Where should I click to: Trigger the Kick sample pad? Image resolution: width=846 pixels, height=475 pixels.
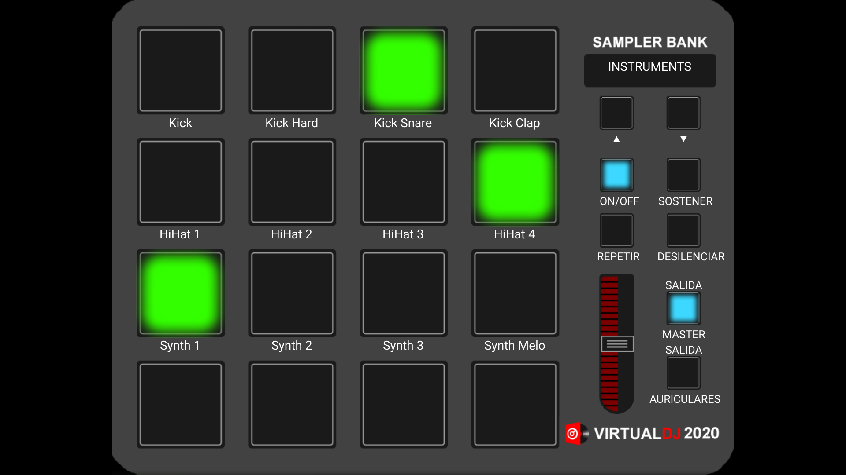click(181, 70)
